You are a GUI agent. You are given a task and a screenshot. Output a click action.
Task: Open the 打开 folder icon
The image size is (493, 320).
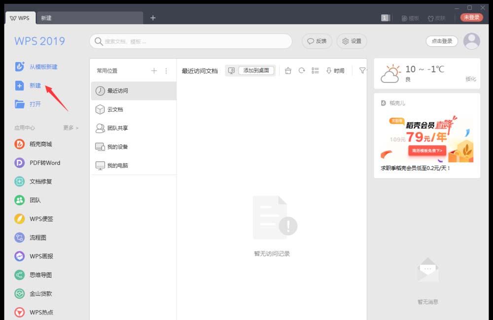[x=20, y=104]
